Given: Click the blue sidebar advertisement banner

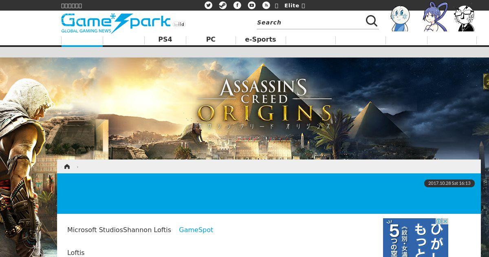Looking at the screenshot, I should click(416, 238).
